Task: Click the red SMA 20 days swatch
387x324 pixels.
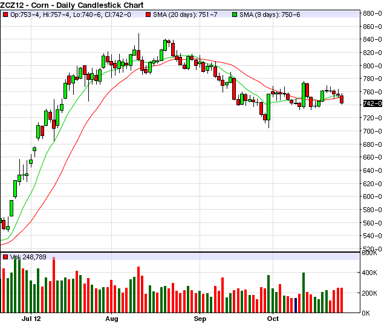Action: (x=148, y=15)
